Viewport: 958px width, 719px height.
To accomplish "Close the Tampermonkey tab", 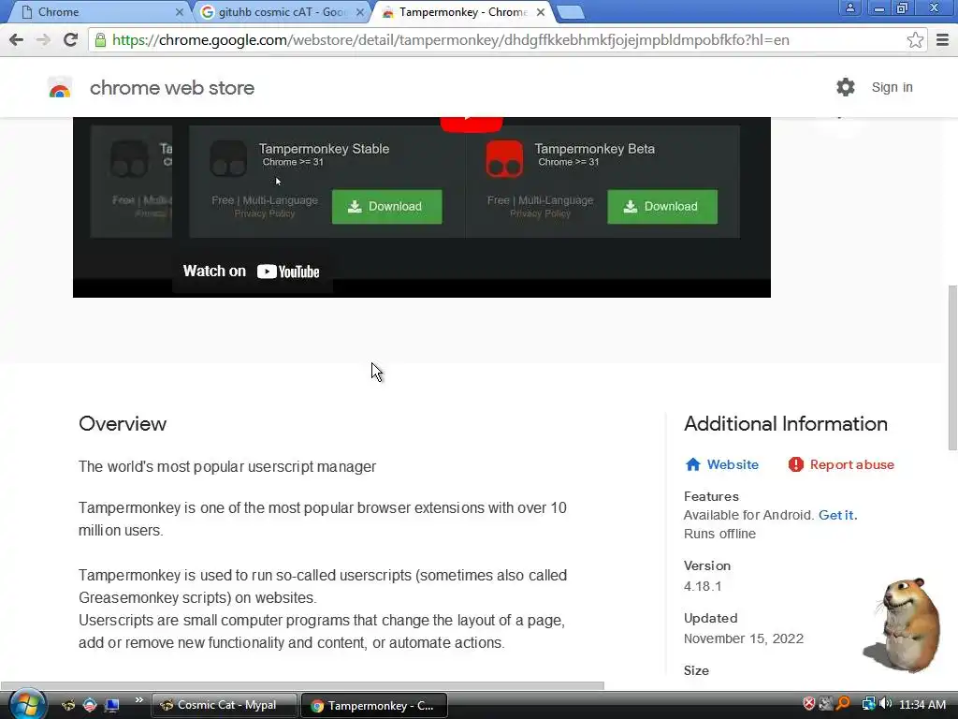I will pyautogui.click(x=541, y=12).
